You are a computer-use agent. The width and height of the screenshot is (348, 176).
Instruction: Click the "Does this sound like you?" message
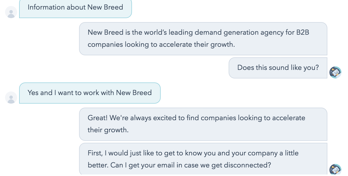click(x=278, y=68)
